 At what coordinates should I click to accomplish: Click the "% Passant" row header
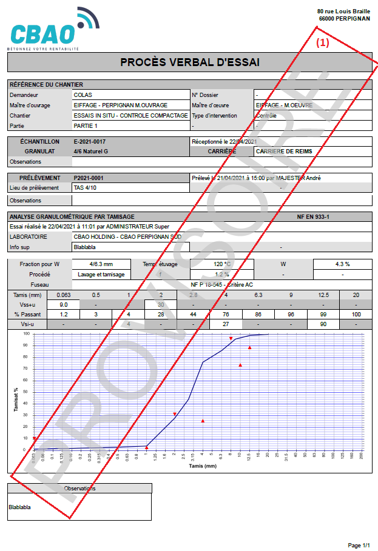tap(27, 315)
